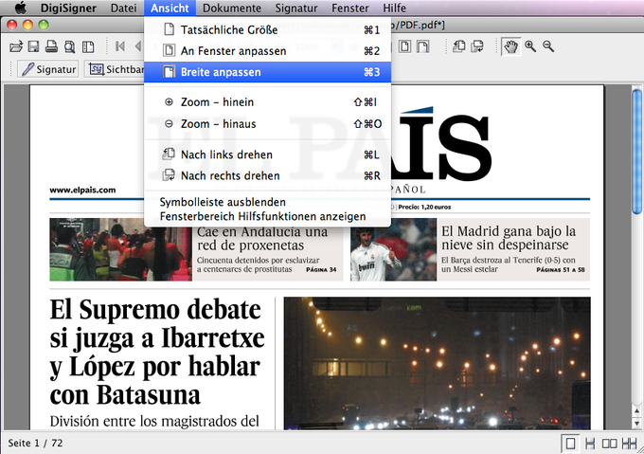Click the zoom out magnifier icon
Image resolution: width=644 pixels, height=454 pixels.
pos(548,46)
